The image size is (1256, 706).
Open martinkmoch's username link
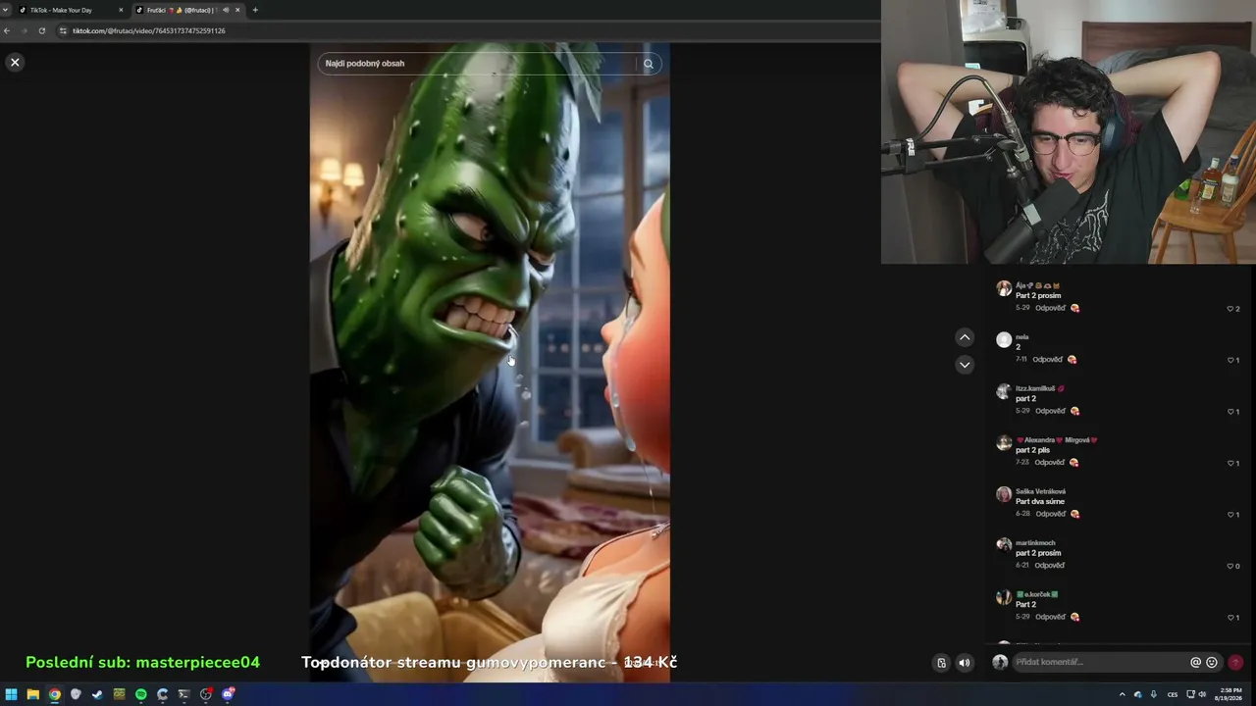tap(1035, 543)
